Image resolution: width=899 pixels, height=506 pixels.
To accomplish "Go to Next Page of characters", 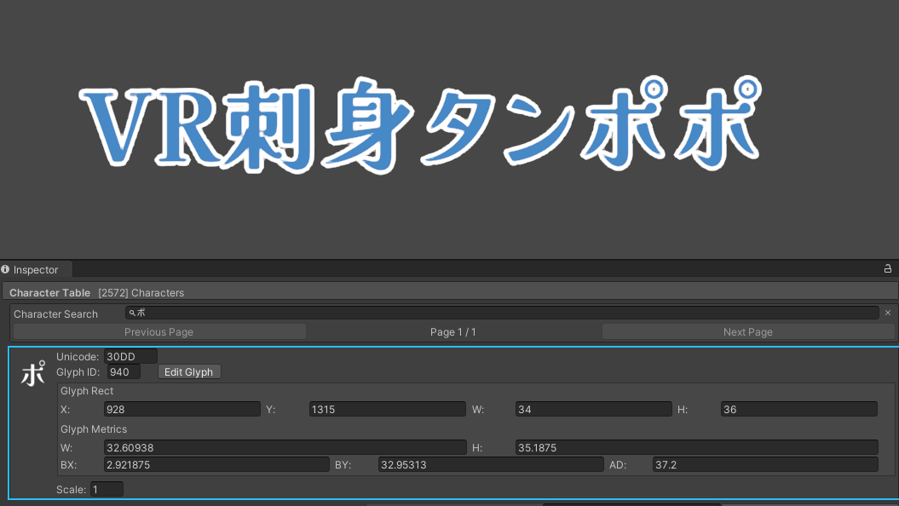I will point(747,332).
